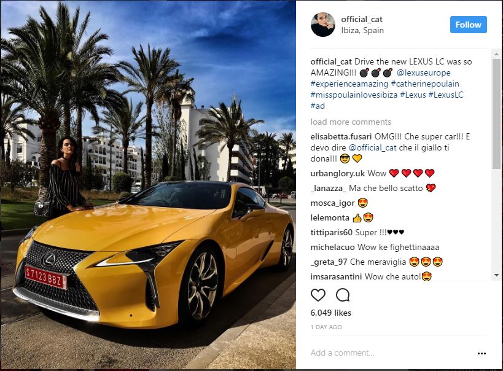Open the #experienceamazing hashtag
This screenshot has height=371, width=503.
[x=349, y=84]
